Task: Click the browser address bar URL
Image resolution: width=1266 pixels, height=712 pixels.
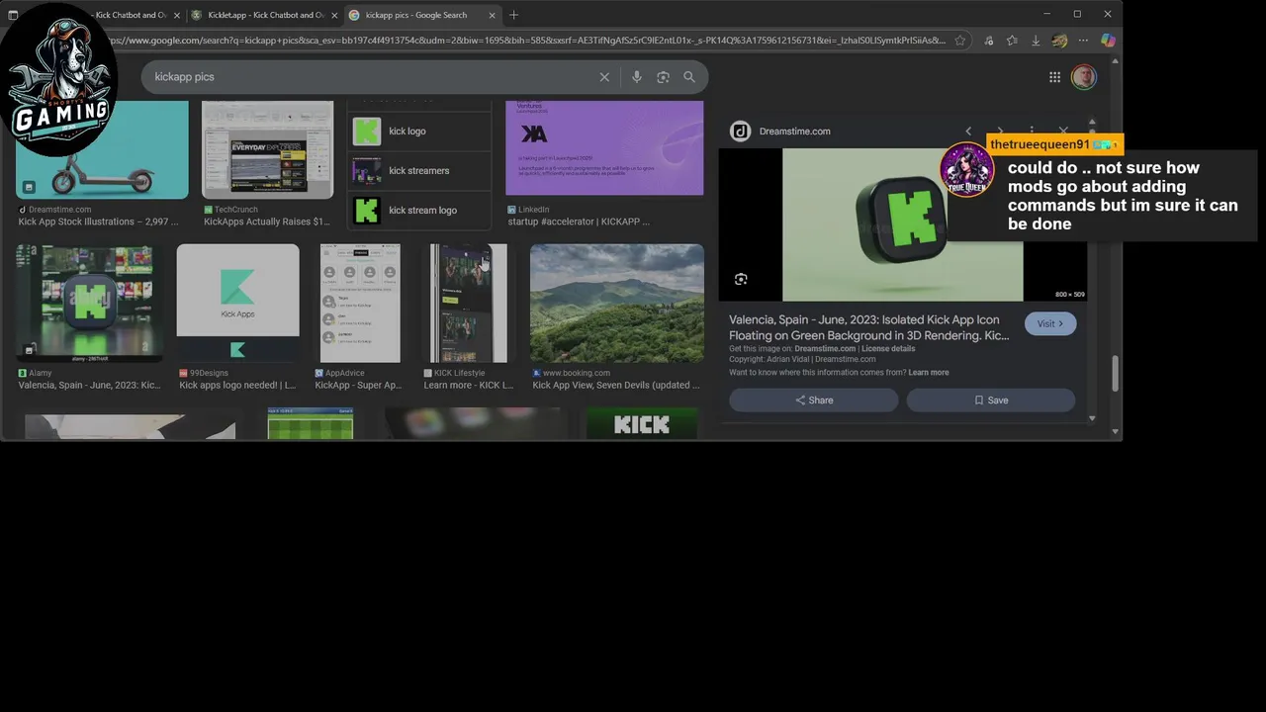Action: point(524,41)
